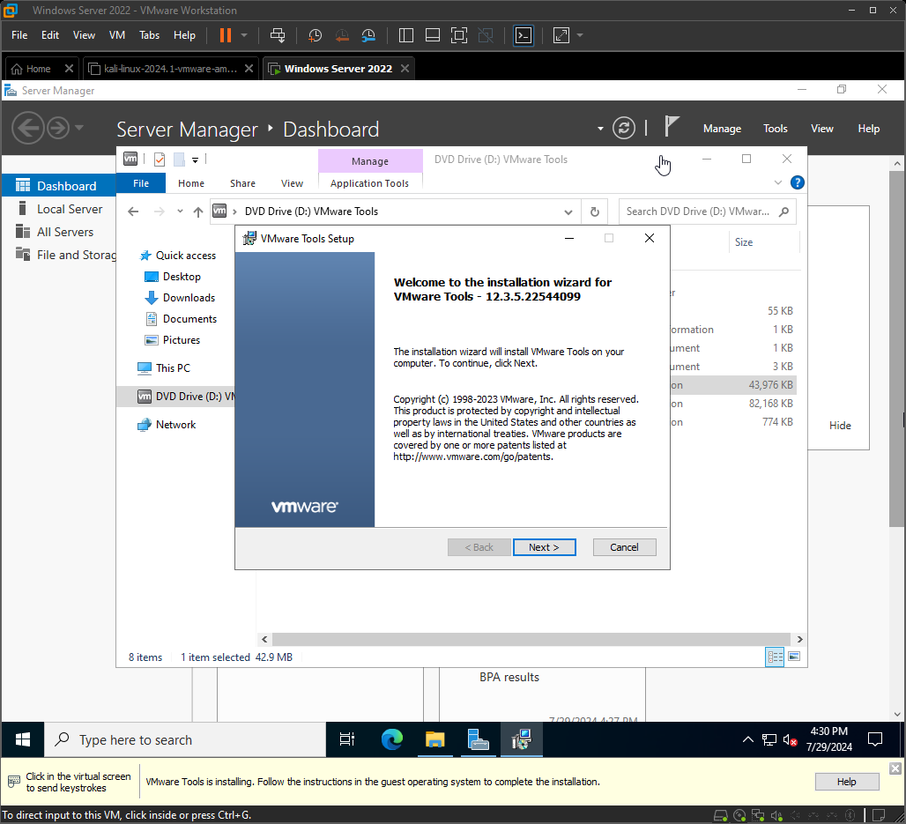The height and width of the screenshot is (824, 906).
Task: Customize Quick Access Toolbar dropdown
Action: (196, 160)
